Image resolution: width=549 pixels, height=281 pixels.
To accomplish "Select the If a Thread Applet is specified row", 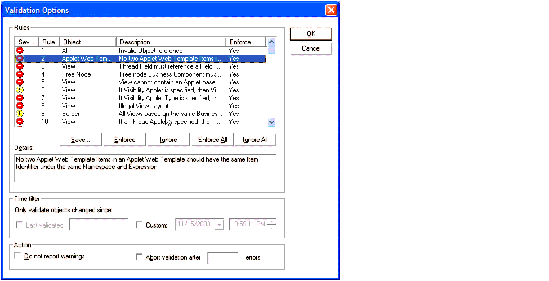I will click(x=140, y=122).
